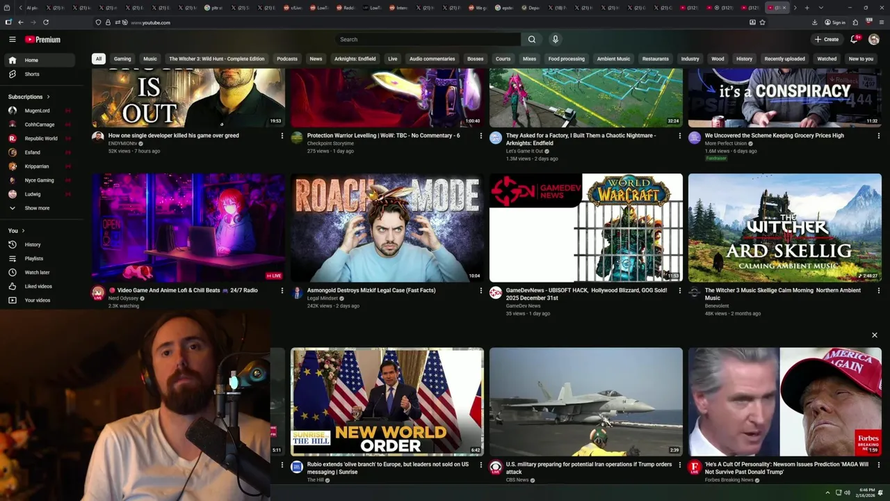Close the news shelf with X
Viewport: 890px width, 501px height.
pyautogui.click(x=875, y=335)
